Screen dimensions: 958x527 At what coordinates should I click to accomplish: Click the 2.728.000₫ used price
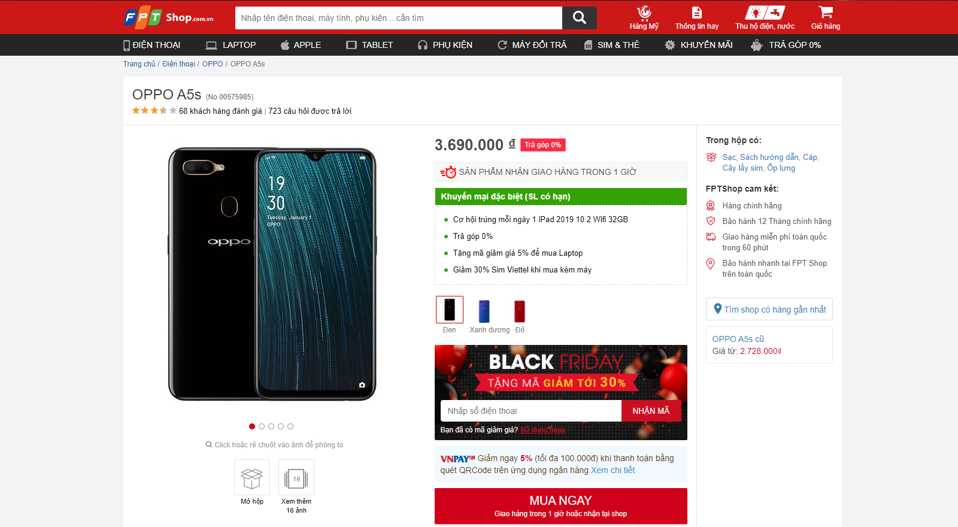click(x=760, y=351)
